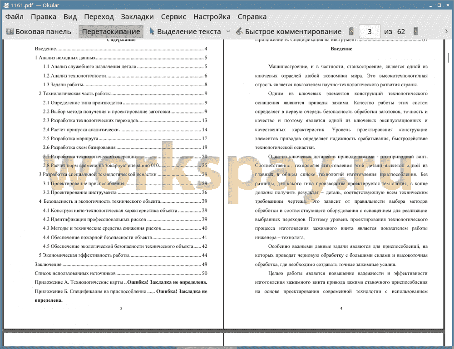Click contents entry 5 Экономическая эффективность работы
Viewport: 454px width, 349px height.
point(123,255)
